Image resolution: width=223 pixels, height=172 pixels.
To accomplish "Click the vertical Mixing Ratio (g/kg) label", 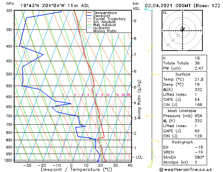I will pos(139,99).
